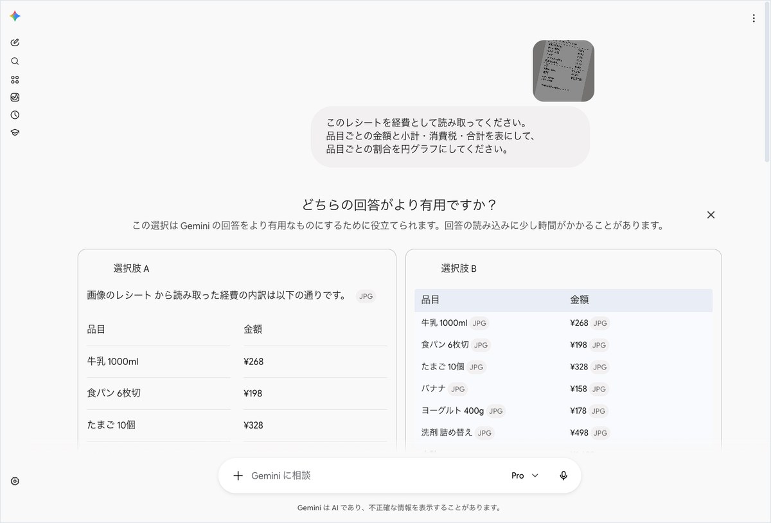Choose response 選択肢 A
The image size is (771, 523).
(131, 269)
